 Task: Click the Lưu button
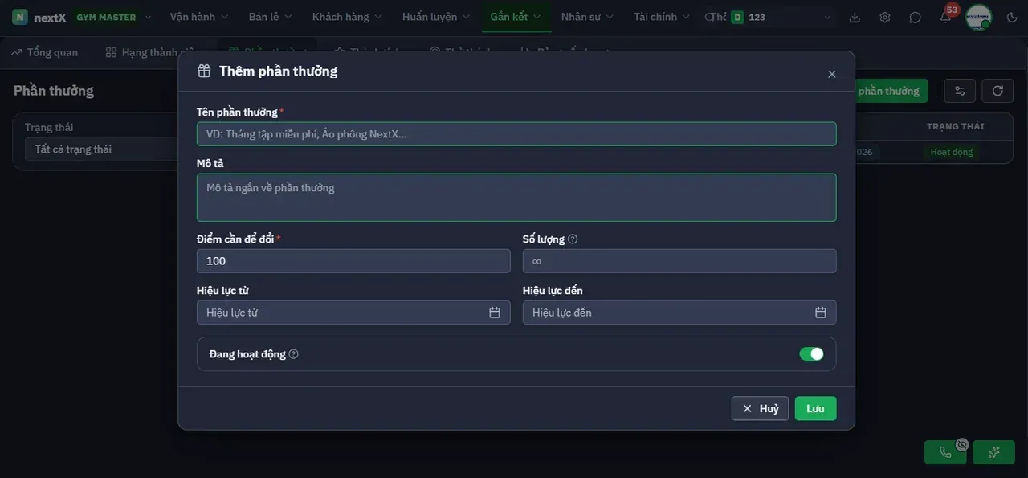coord(815,408)
